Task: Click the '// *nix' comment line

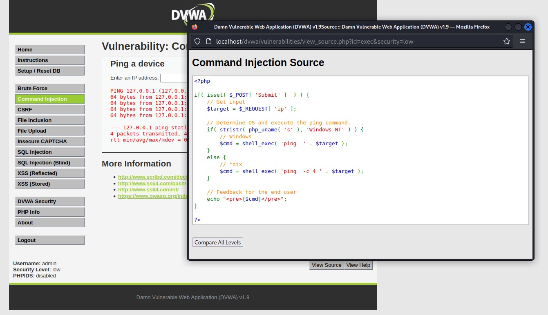Action: [231, 164]
